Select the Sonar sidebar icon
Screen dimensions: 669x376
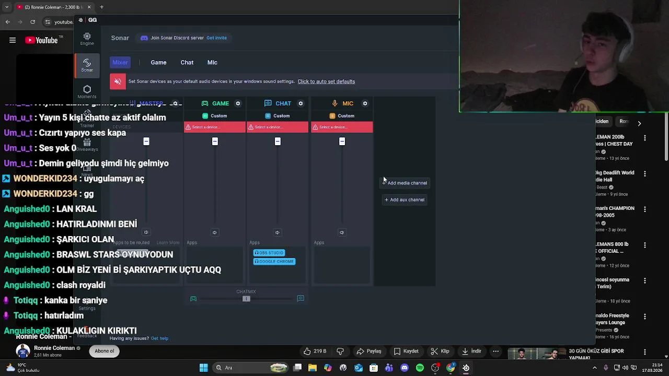click(87, 65)
